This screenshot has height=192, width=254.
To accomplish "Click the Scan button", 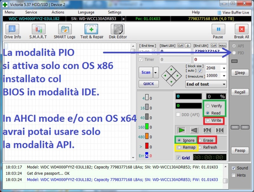I will 146,72.
